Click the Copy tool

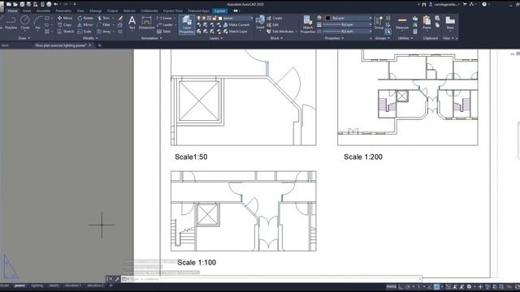[x=64, y=24]
